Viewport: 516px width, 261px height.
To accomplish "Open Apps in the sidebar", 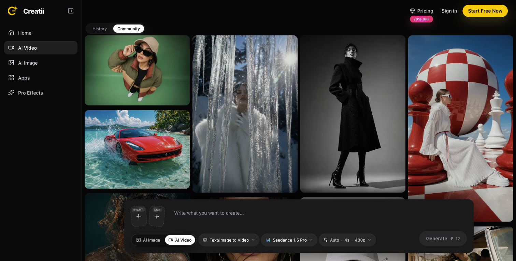I will click(x=41, y=78).
